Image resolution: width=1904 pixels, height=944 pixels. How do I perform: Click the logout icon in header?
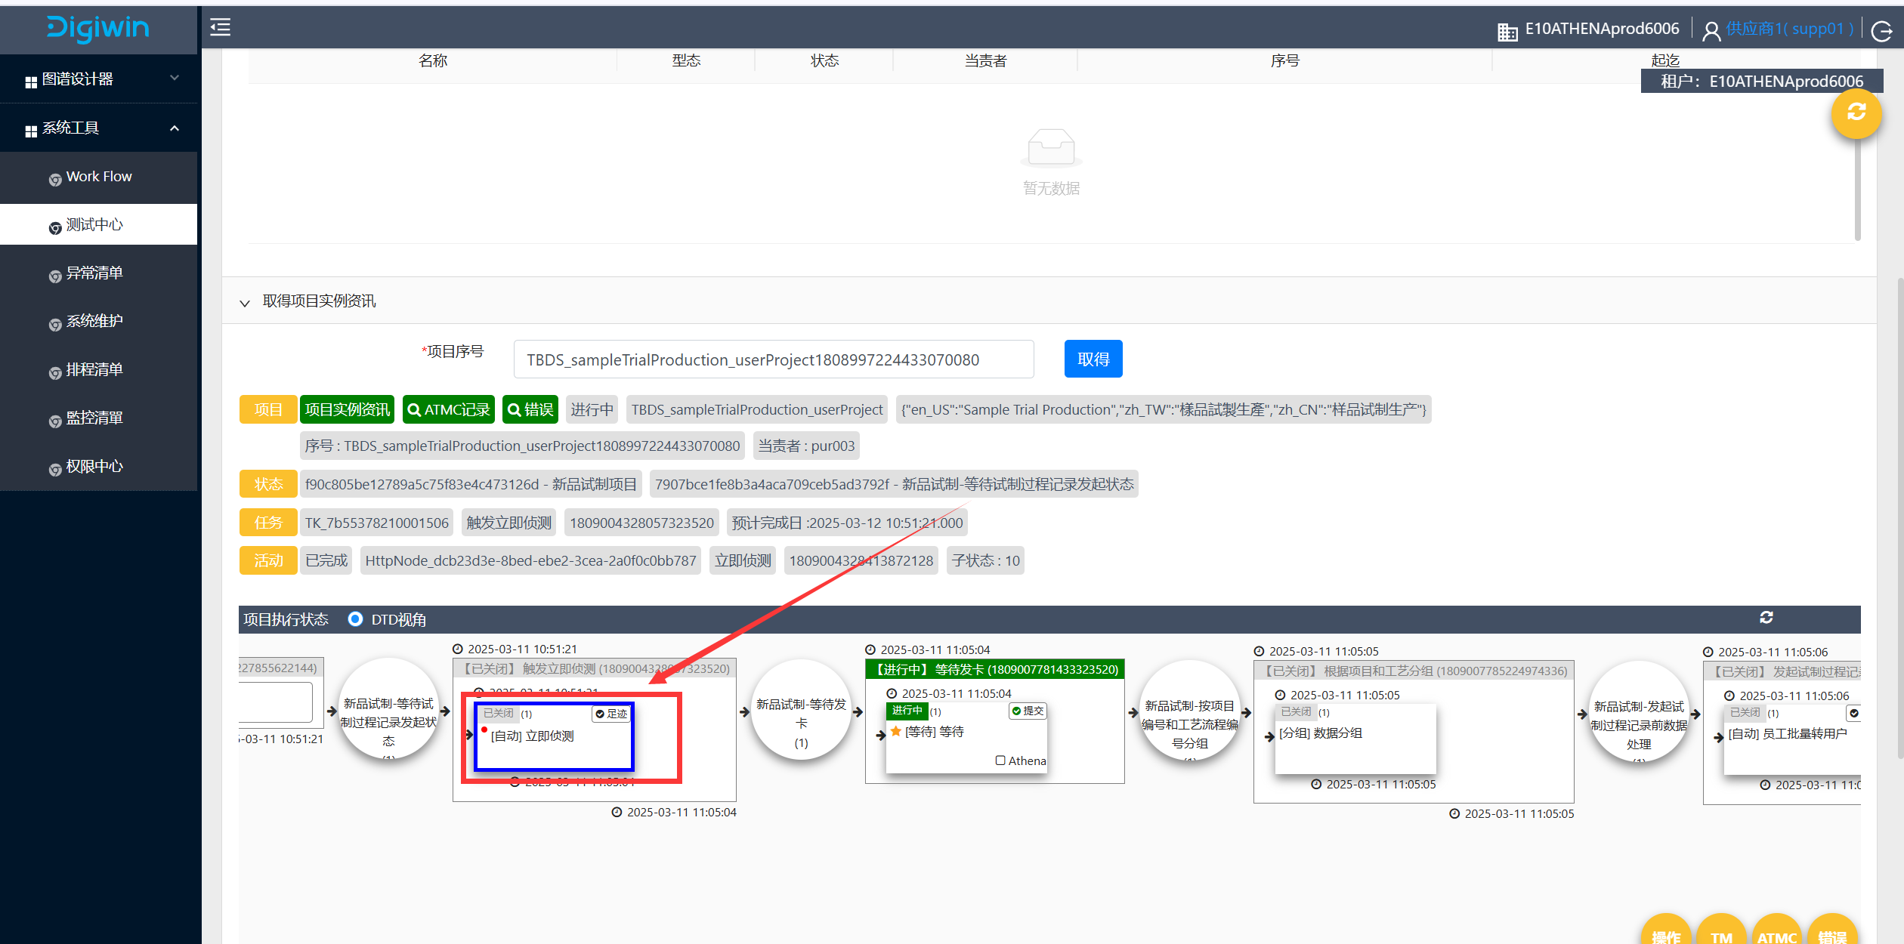pyautogui.click(x=1882, y=31)
